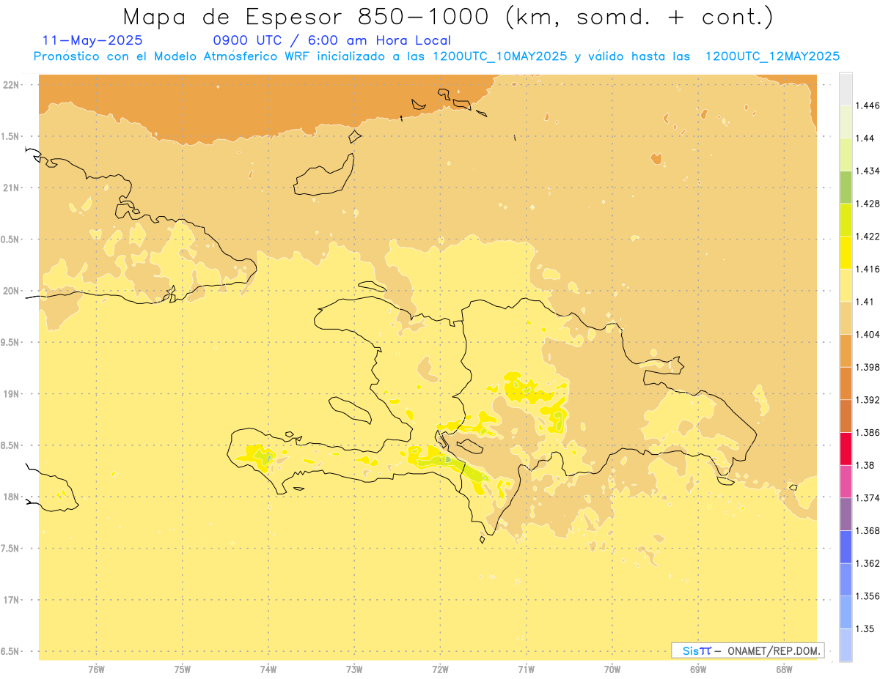The height and width of the screenshot is (679, 880).
Task: Click the '71W' longitude label
Action: (526, 669)
